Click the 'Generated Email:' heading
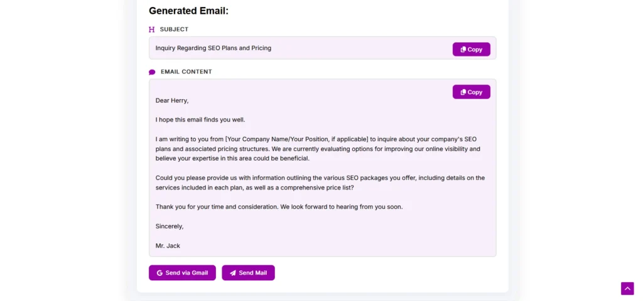Viewport: 643px width, 301px height. click(188, 11)
